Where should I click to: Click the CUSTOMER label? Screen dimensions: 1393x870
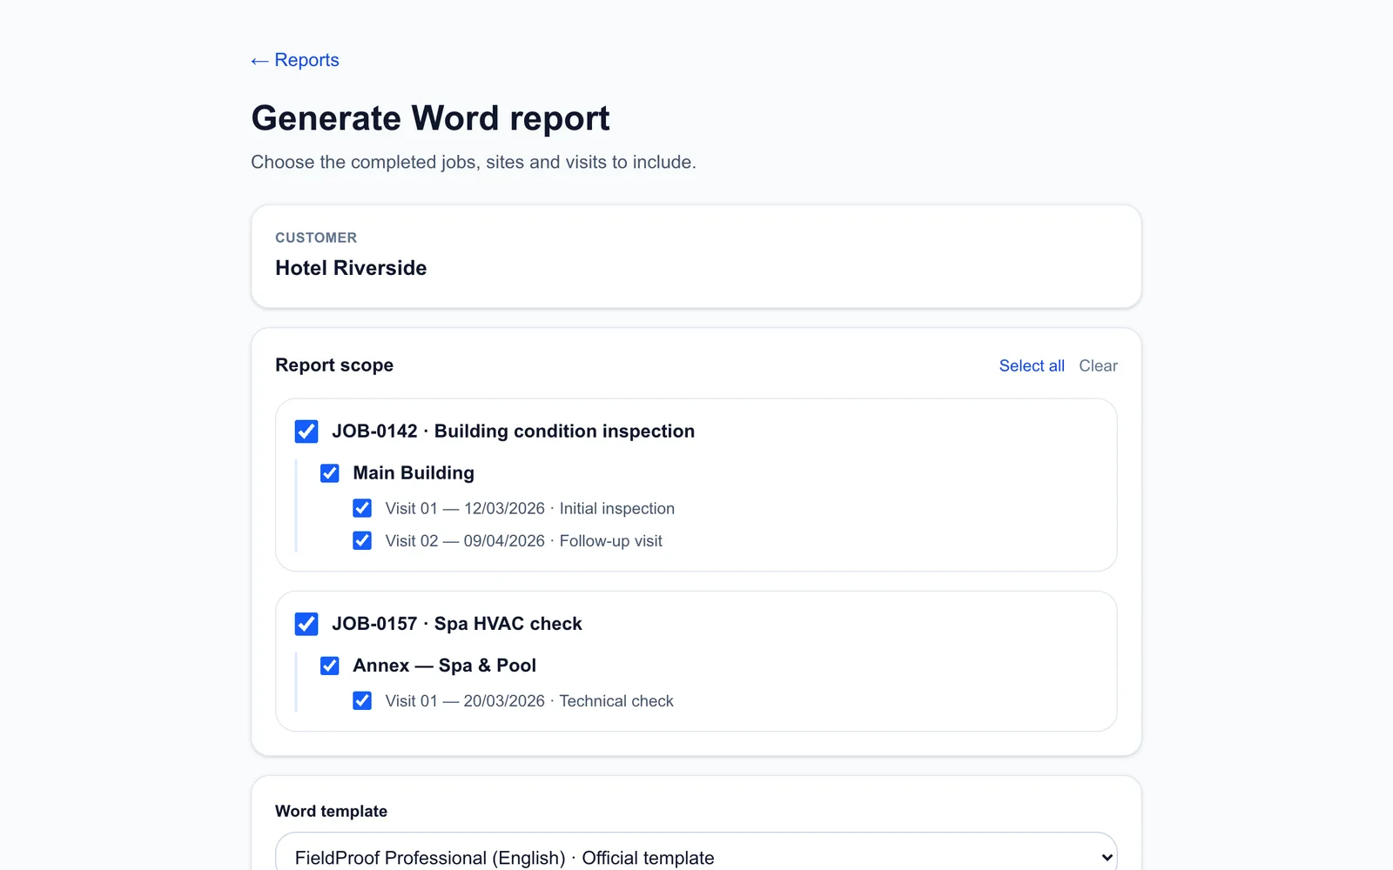(316, 238)
